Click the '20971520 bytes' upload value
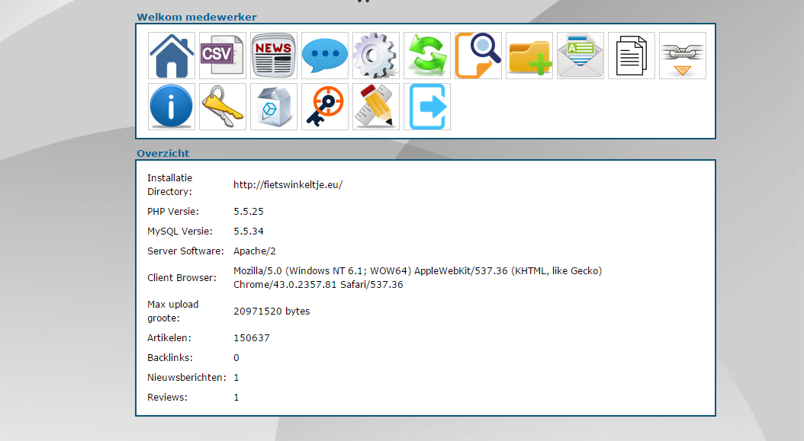Screen dimensions: 804x441 pos(272,312)
